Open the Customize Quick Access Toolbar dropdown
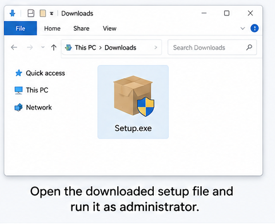Image resolution: width=275 pixels, height=224 pixels. click(x=51, y=14)
